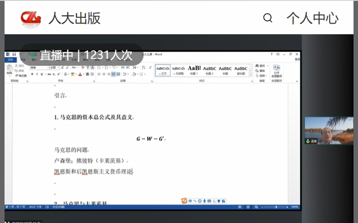Apply the 正文 style

coord(163,71)
